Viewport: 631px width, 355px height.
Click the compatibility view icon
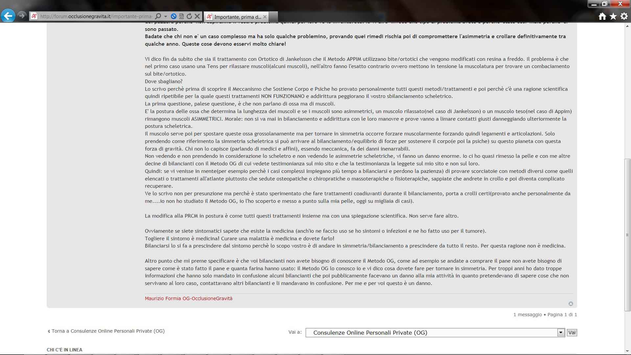click(181, 16)
